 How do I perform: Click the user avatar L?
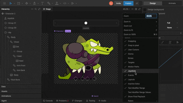click(111, 3)
